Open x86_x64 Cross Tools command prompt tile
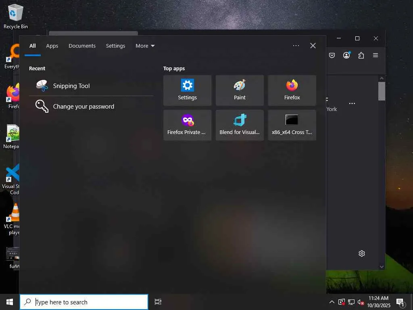This screenshot has height=310, width=413. tap(292, 125)
